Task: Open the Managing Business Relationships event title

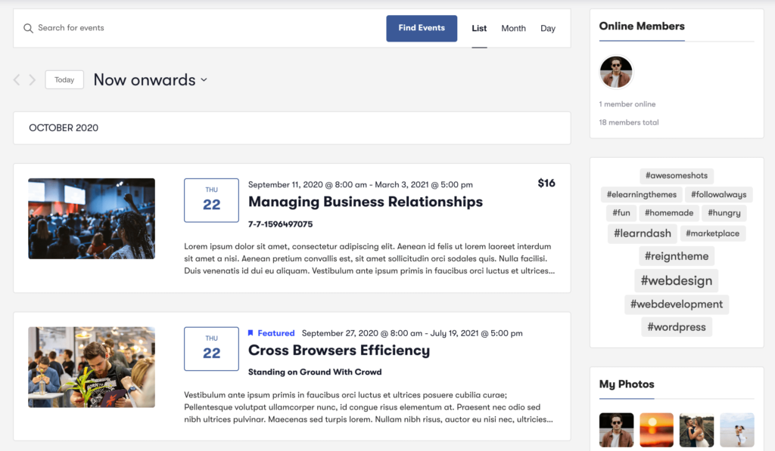Action: (366, 202)
